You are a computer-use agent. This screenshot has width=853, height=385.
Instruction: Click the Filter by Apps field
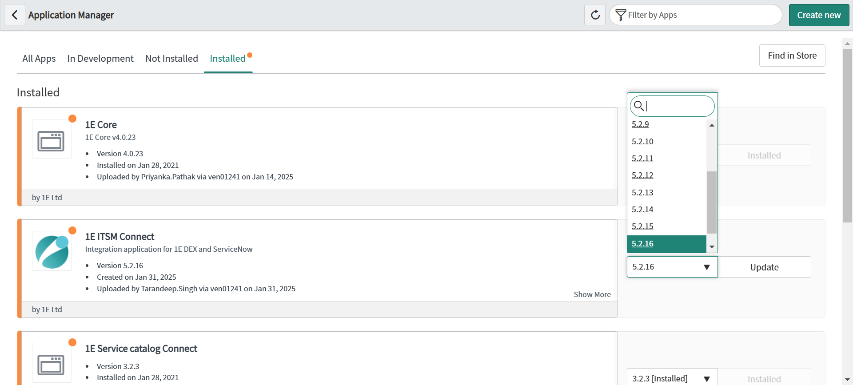pyautogui.click(x=702, y=15)
